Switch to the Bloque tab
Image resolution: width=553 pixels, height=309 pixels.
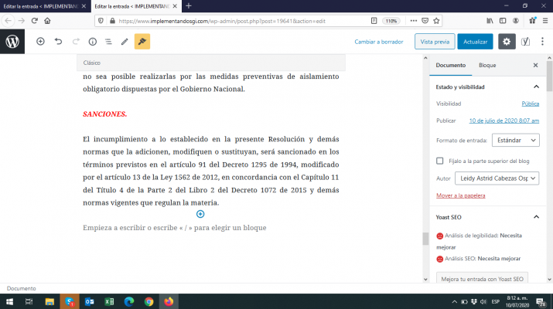(x=487, y=66)
